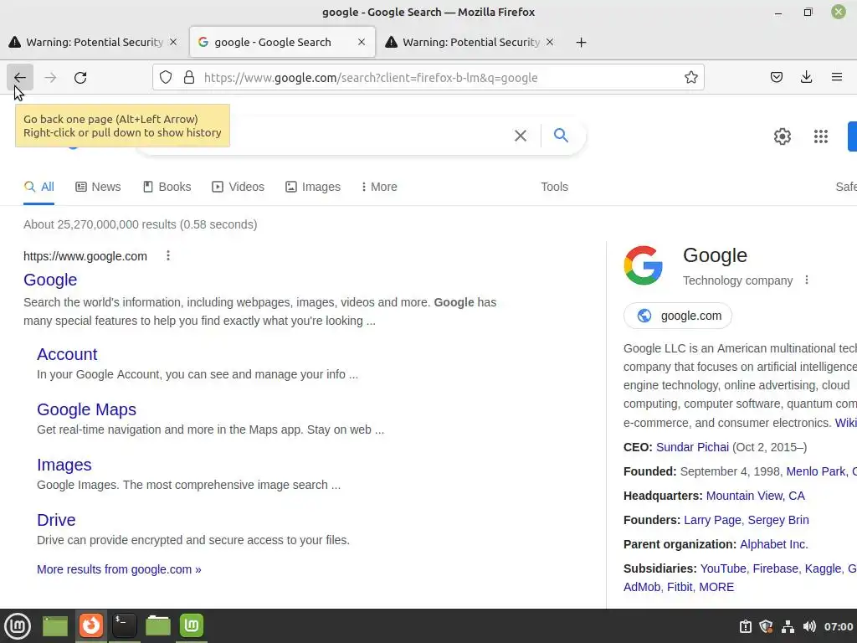857x643 pixels.
Task: Open the green Mint taskbar app
Action: [192, 625]
